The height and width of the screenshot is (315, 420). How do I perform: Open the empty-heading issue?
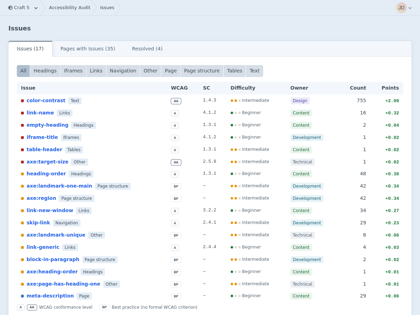(48, 125)
